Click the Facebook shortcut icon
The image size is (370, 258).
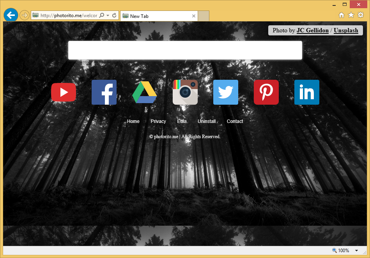click(x=104, y=92)
